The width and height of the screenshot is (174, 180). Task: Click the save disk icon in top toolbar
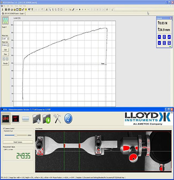(x=6, y=9)
